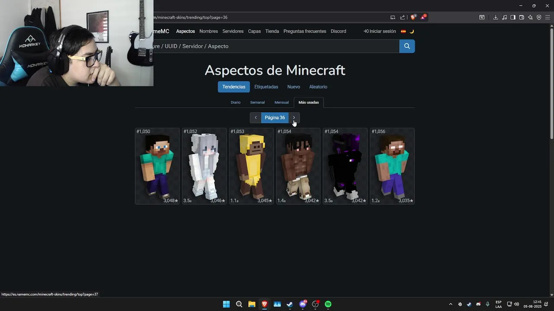Toggle the browser sidebar panel icon

coord(513,17)
